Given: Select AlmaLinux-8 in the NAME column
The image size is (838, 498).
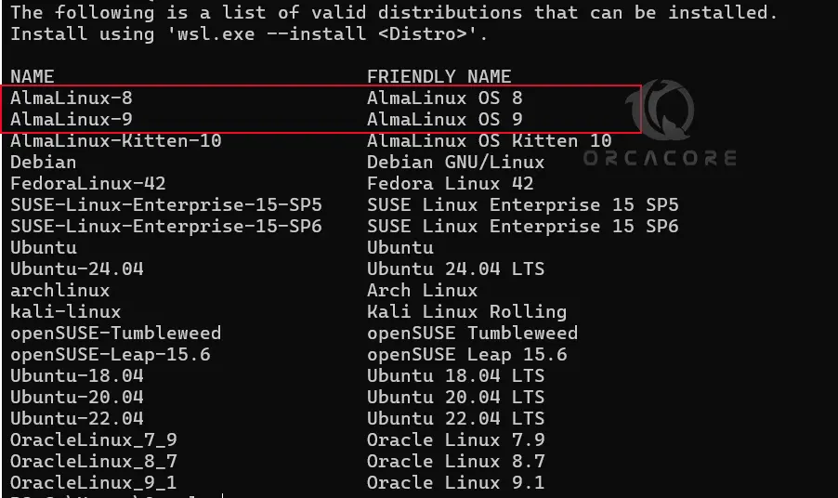Looking at the screenshot, I should (x=72, y=98).
